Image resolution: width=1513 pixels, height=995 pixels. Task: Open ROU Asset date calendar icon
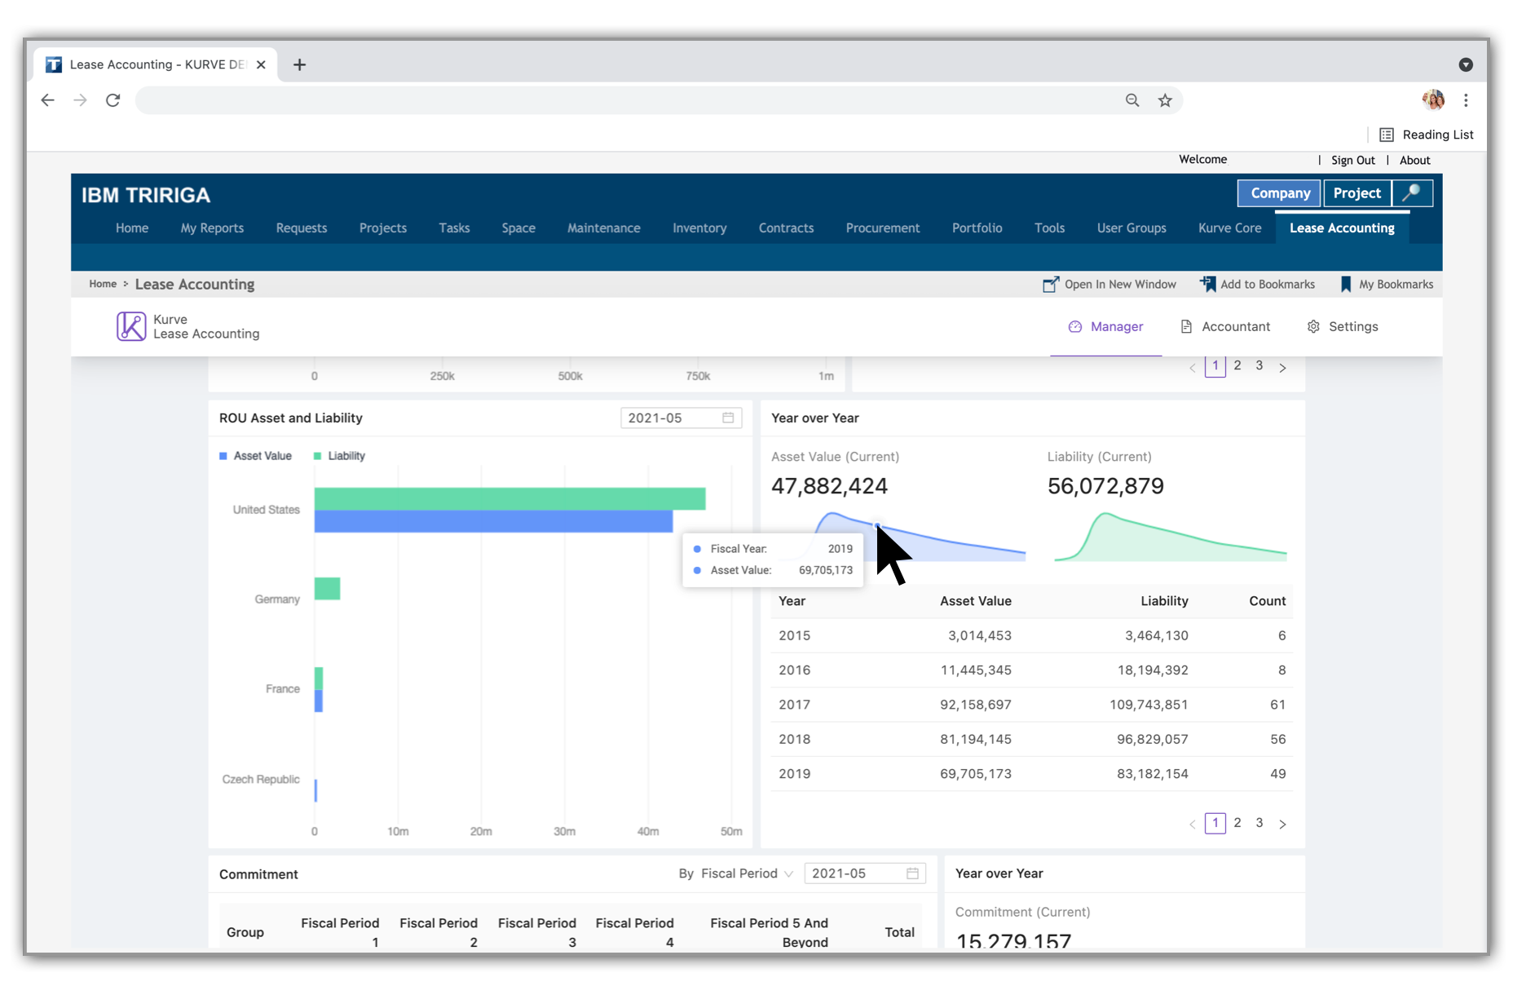point(728,418)
